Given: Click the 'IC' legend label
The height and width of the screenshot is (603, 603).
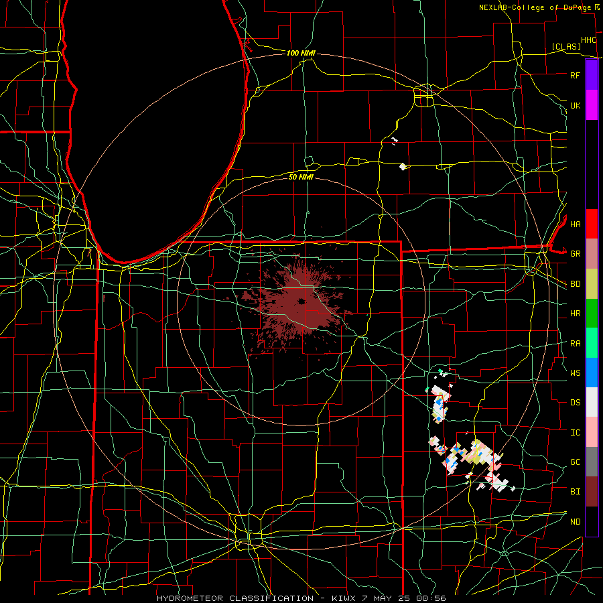Looking at the screenshot, I should 575,433.
